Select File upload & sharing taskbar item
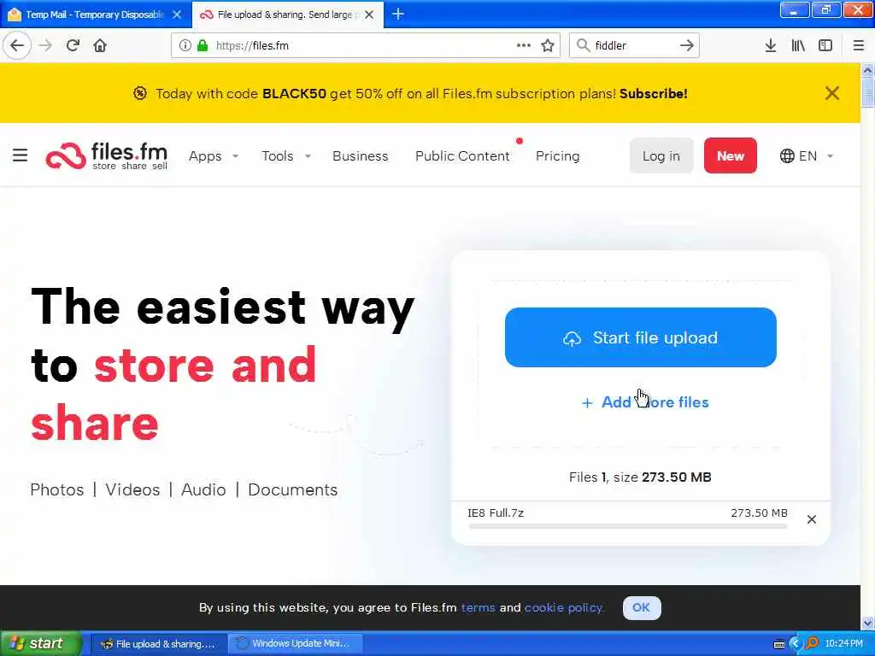The height and width of the screenshot is (656, 875). click(x=158, y=644)
